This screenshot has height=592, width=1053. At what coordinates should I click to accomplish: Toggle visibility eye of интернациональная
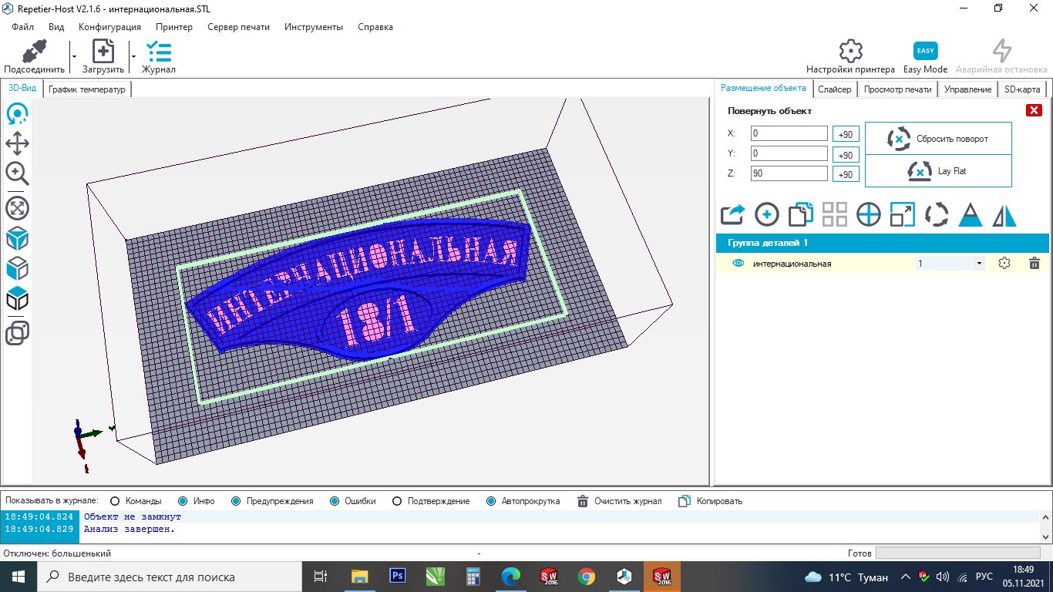[738, 264]
